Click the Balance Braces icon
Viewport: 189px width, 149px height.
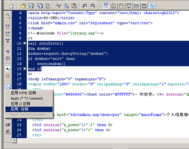pos(8,58)
